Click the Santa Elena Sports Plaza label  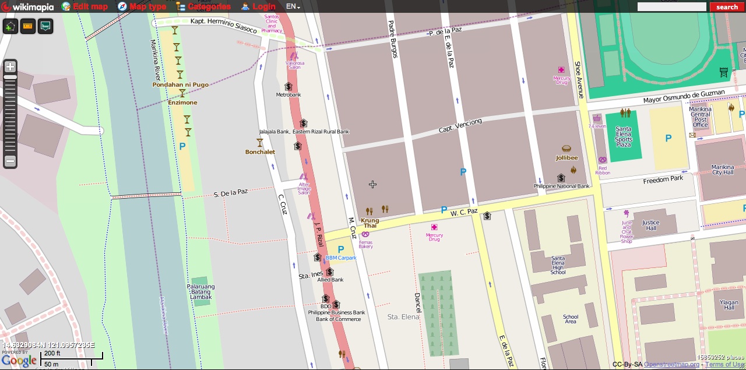(624, 137)
